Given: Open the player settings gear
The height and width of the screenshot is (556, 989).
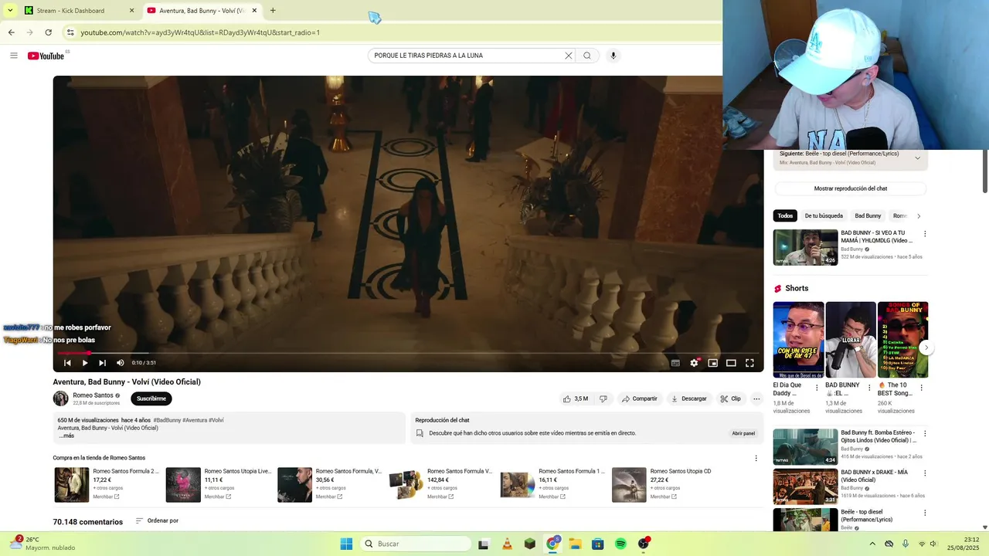Looking at the screenshot, I should click(694, 363).
